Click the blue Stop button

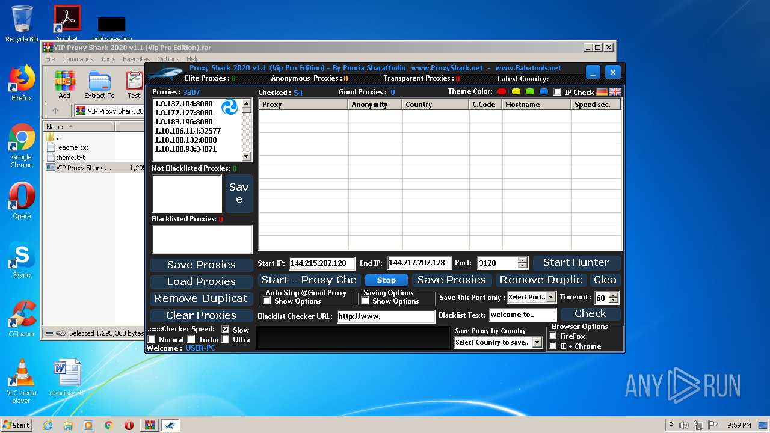[x=386, y=280]
